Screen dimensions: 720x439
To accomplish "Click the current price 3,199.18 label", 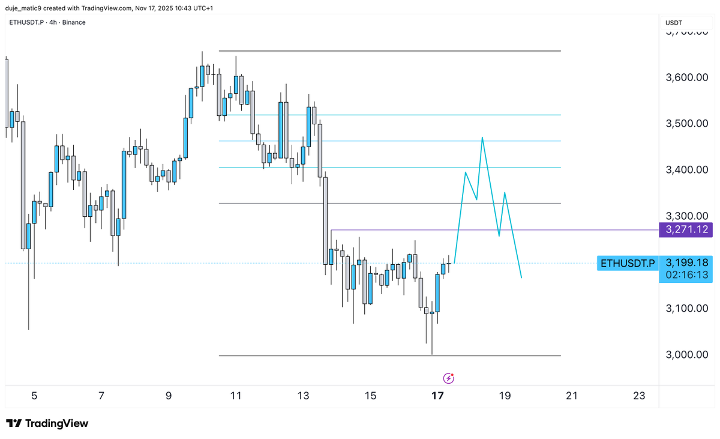I will [x=687, y=262].
